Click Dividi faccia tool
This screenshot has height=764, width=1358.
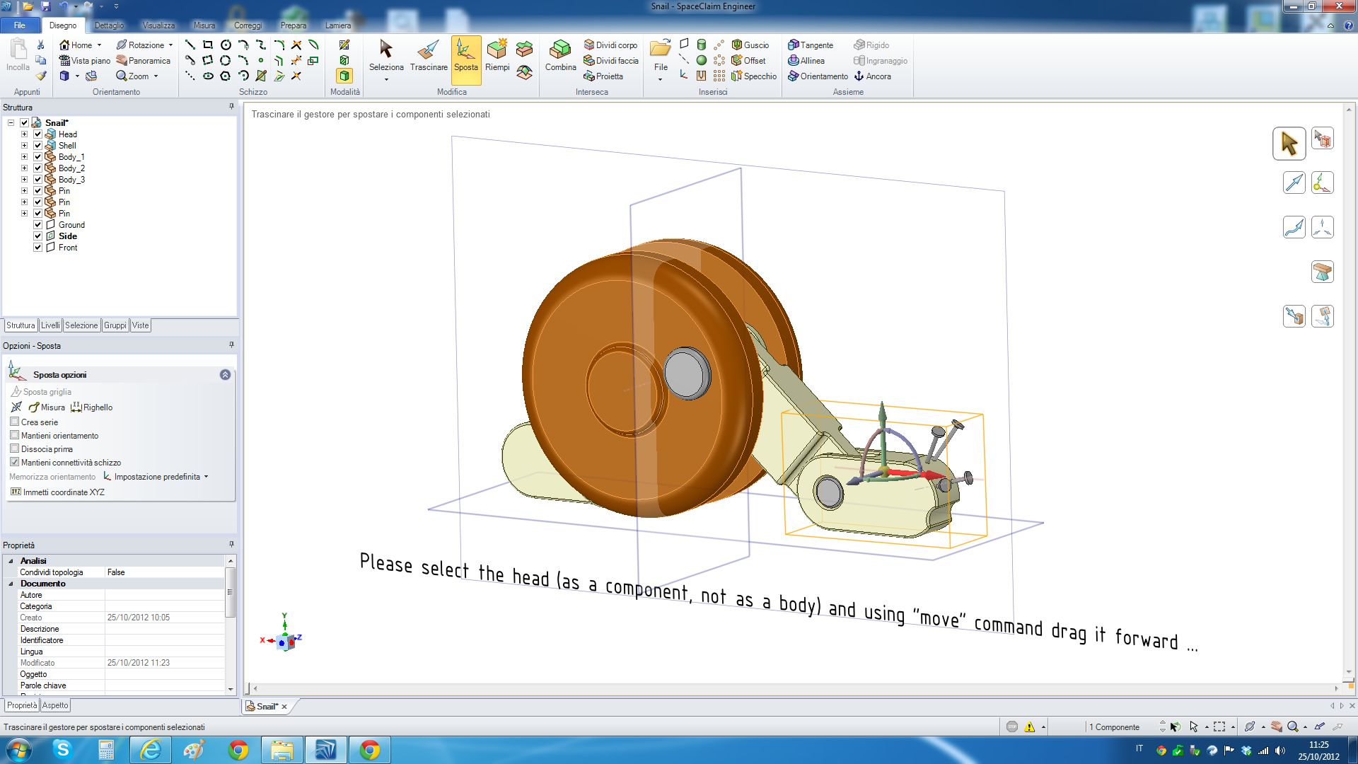(x=611, y=60)
